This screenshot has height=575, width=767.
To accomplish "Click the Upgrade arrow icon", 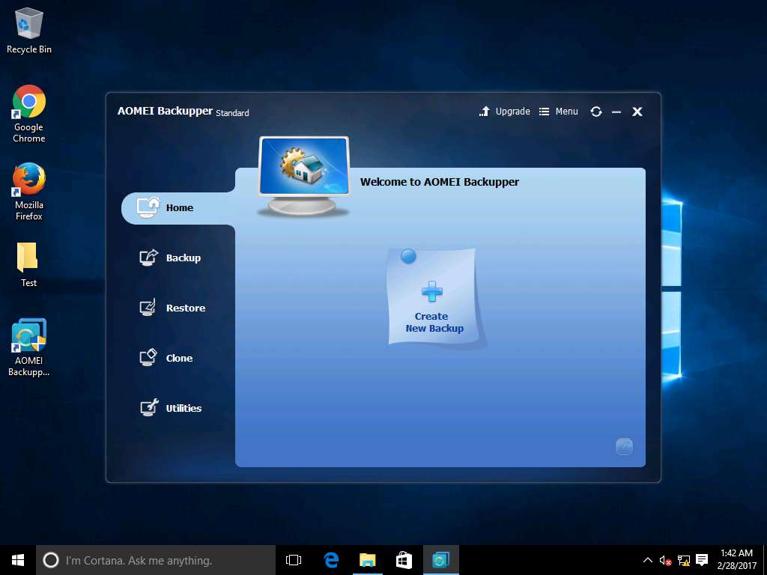I will tap(485, 112).
